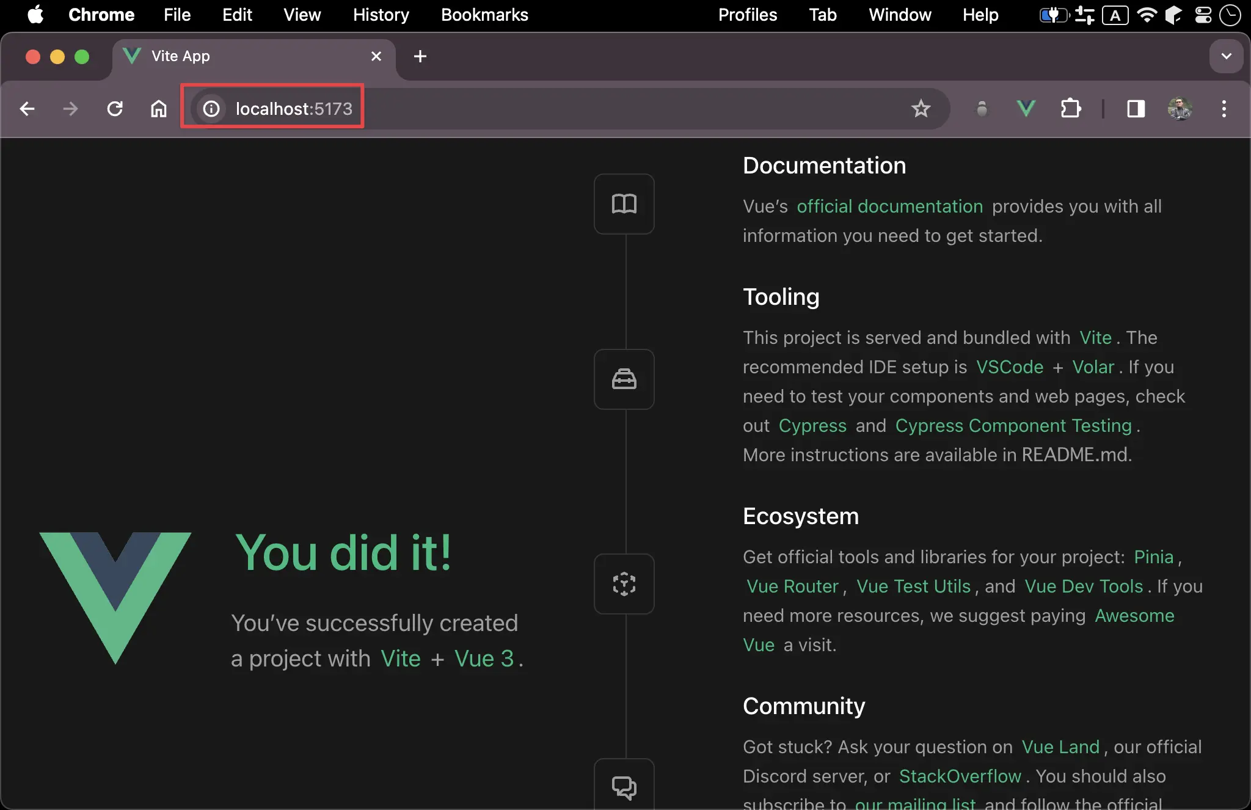Go back with the browser back arrow
1251x810 pixels.
(27, 109)
